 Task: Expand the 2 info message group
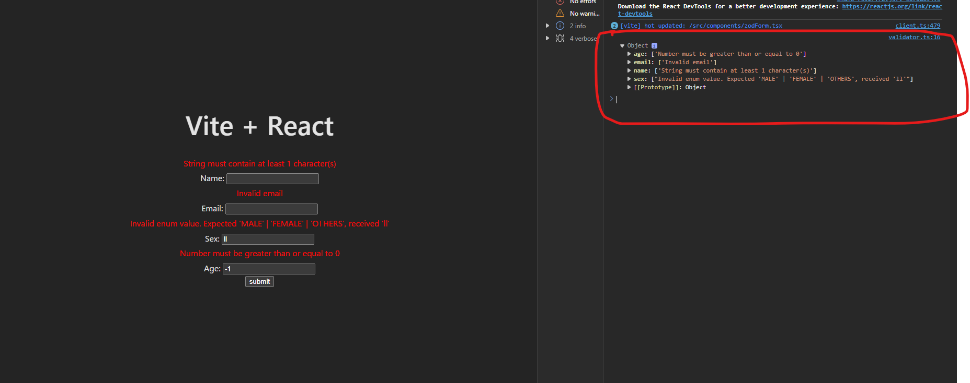point(547,26)
